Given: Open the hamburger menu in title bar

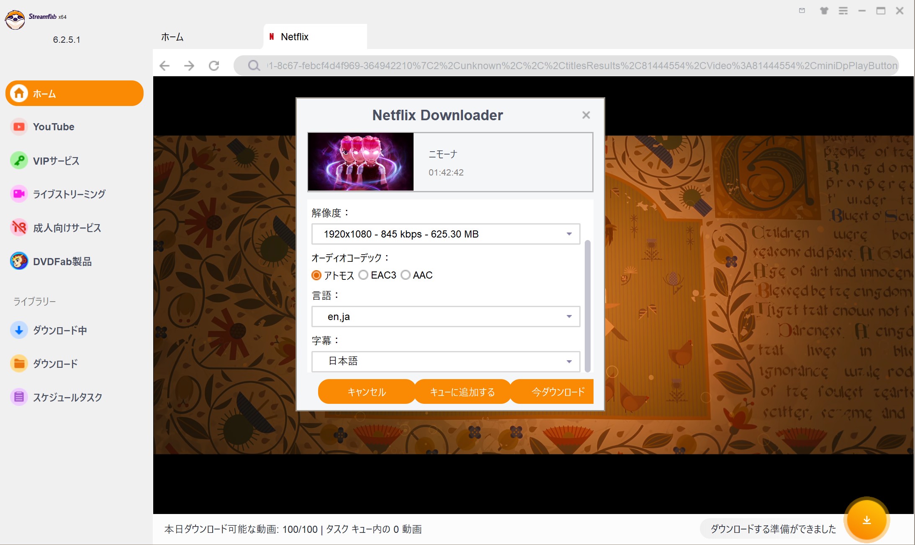Looking at the screenshot, I should (843, 11).
